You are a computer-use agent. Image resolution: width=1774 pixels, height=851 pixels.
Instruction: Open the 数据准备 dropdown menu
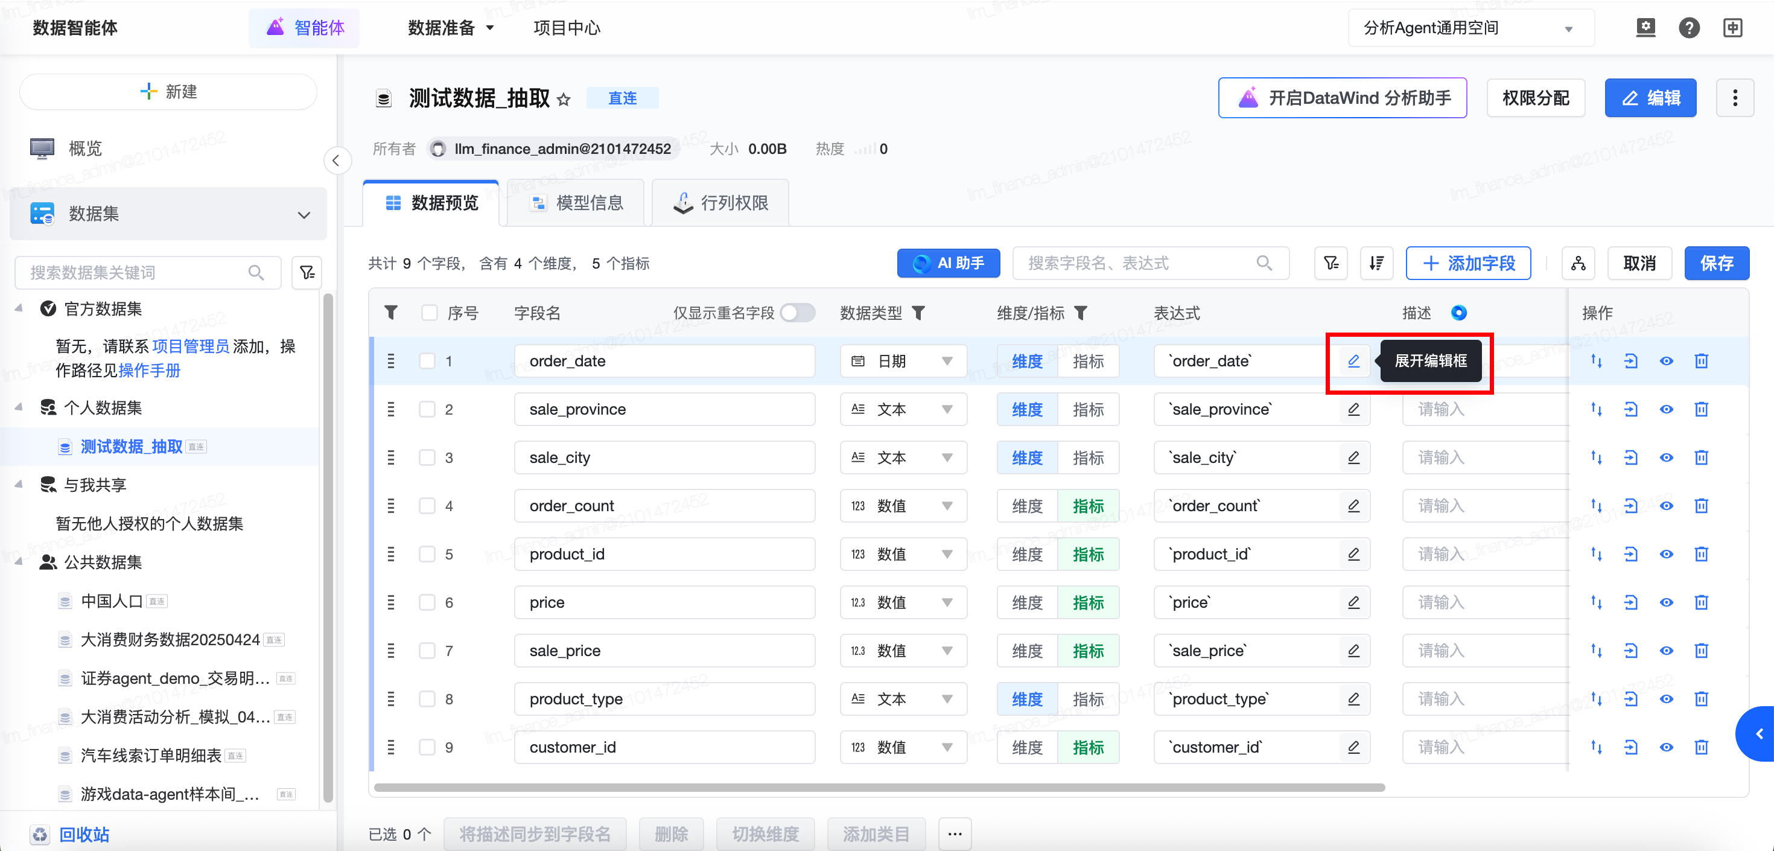451,28
